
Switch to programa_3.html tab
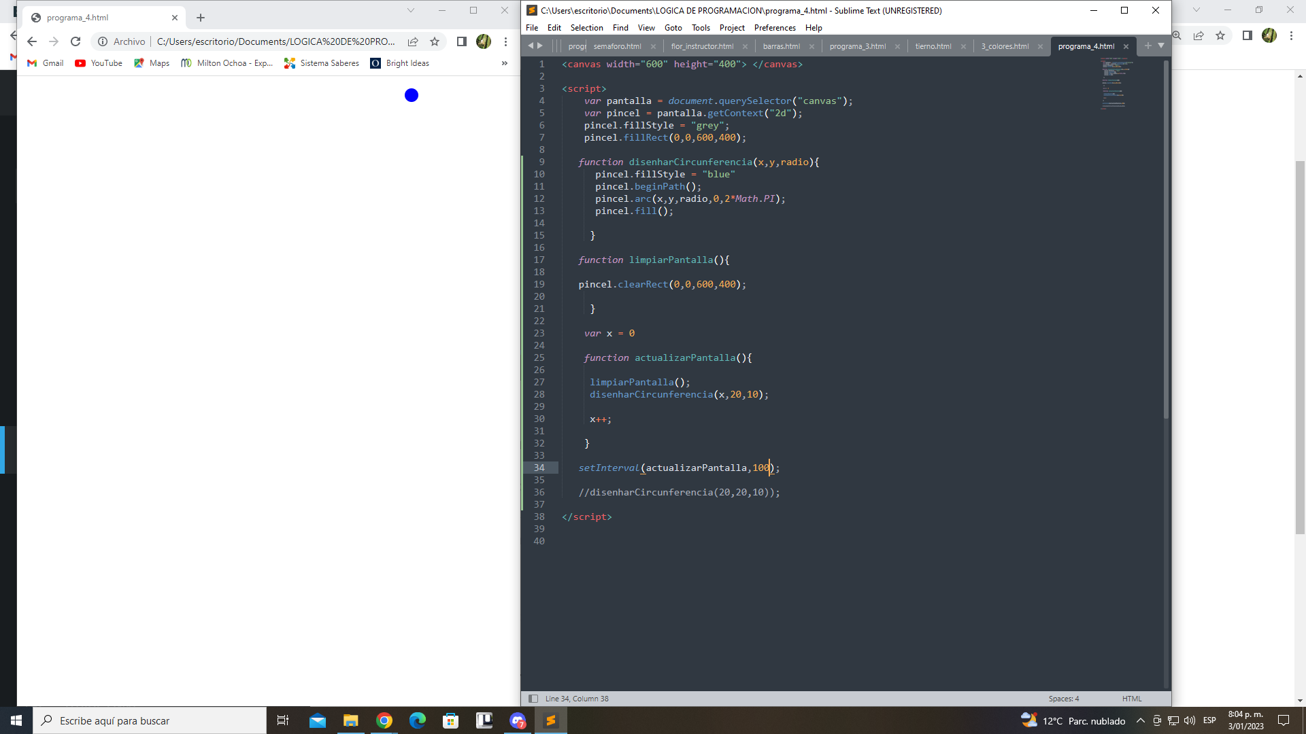858,46
